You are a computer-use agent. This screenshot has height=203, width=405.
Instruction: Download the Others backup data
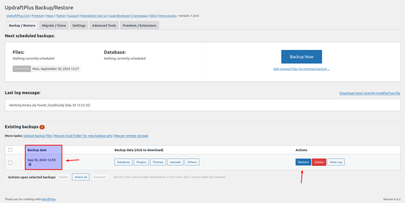[192, 162]
